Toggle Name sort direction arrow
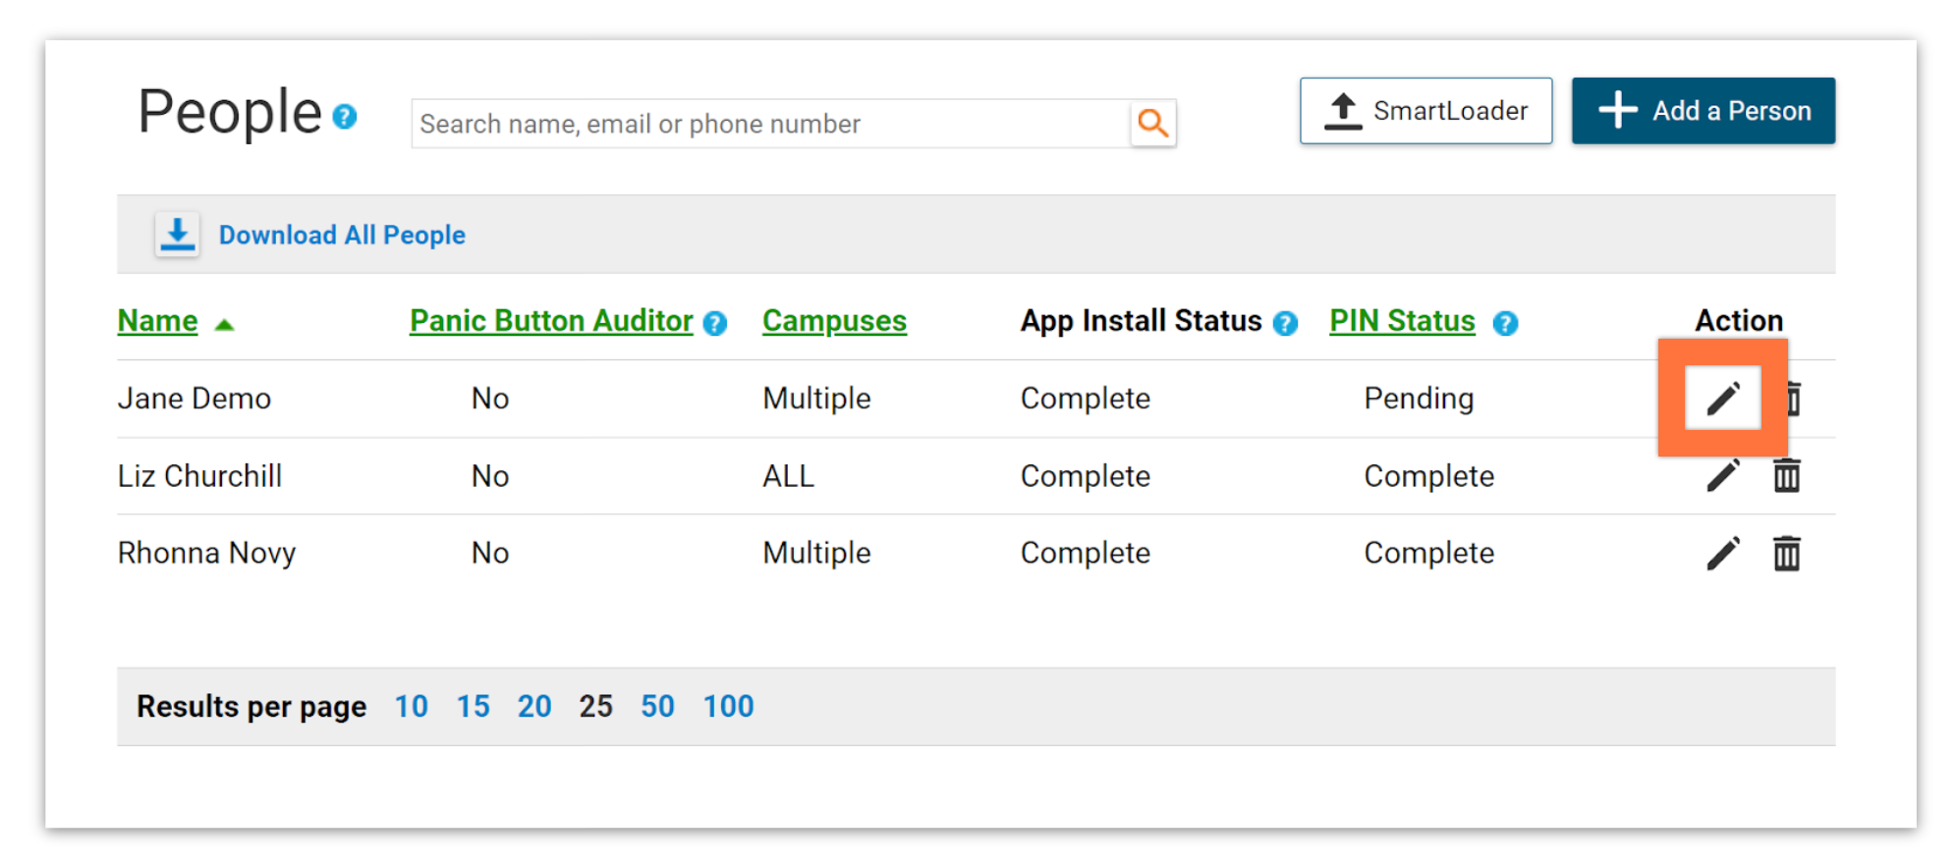1958x864 pixels. pyautogui.click(x=224, y=324)
